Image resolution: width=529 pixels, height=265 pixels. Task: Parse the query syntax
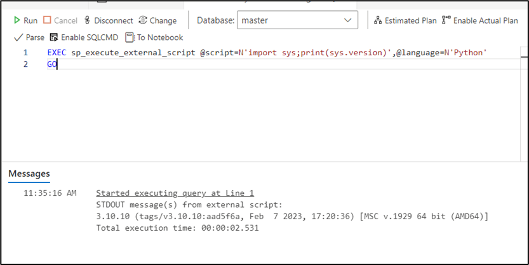point(29,37)
